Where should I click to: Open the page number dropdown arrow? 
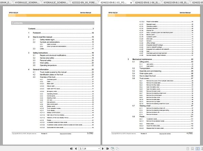point(99,149)
